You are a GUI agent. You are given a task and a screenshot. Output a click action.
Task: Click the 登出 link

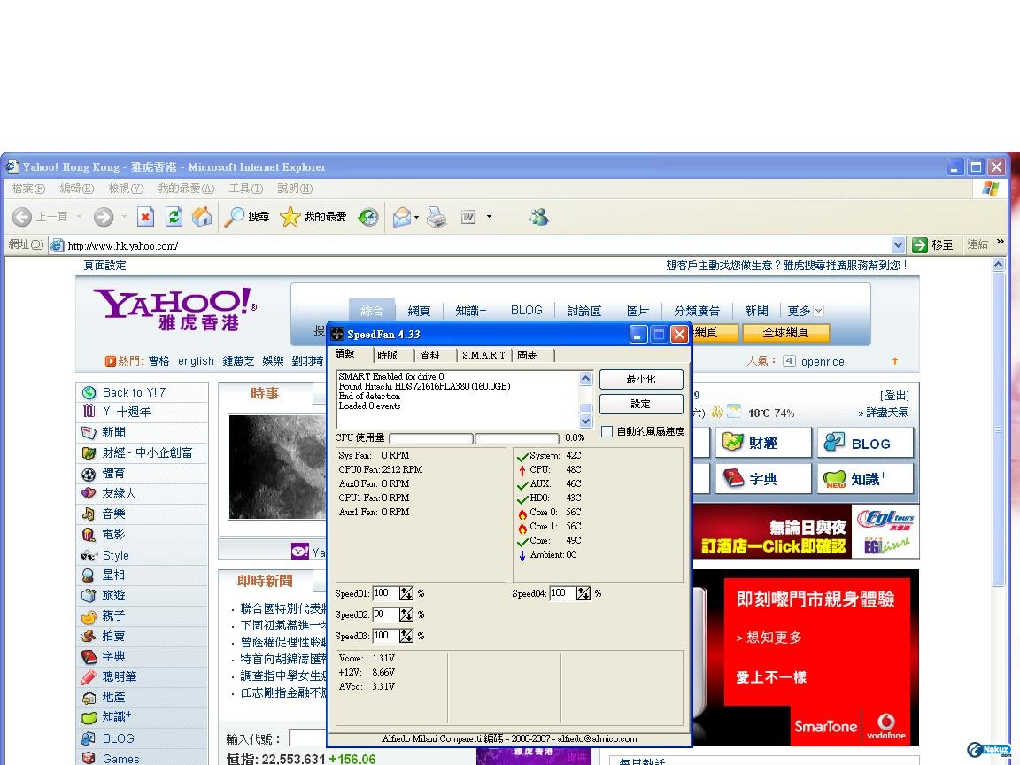pyautogui.click(x=894, y=396)
